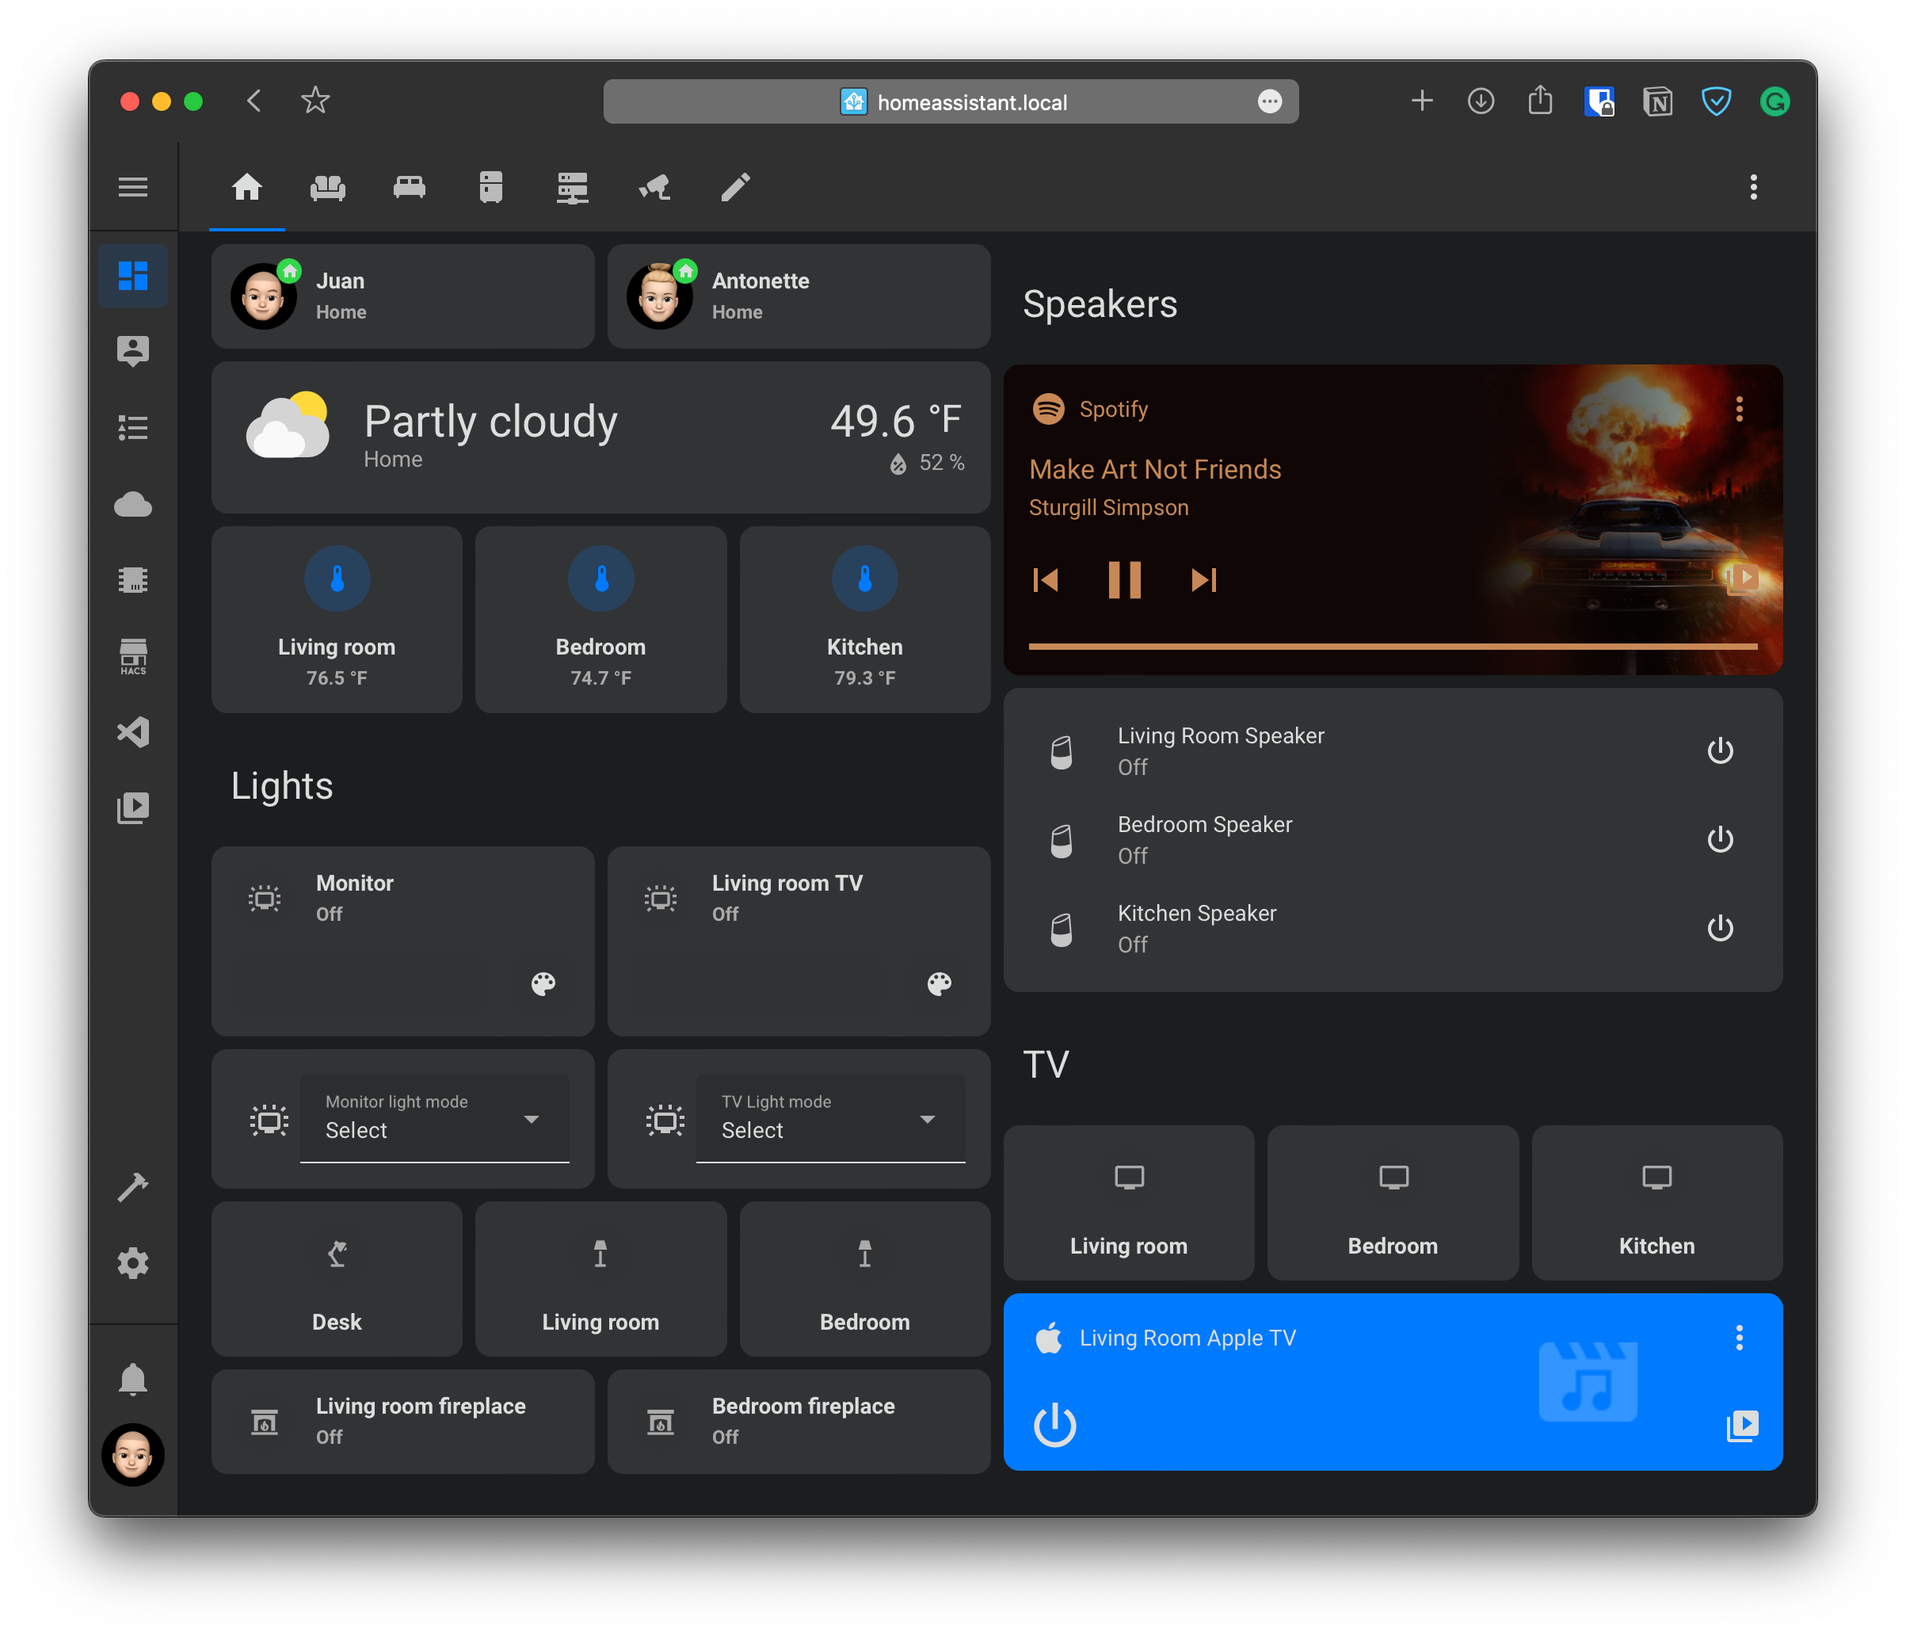This screenshot has width=1906, height=1634.
Task: Open notifications bell icon
Action: 132,1379
